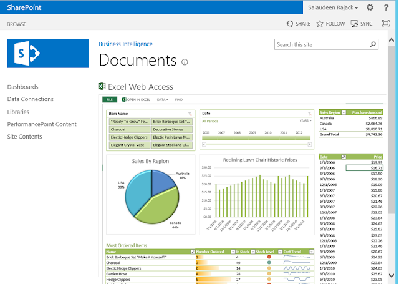The height and width of the screenshot is (284, 399).
Task: Click the timeline horizontal scrollbar track
Action: (x=257, y=144)
